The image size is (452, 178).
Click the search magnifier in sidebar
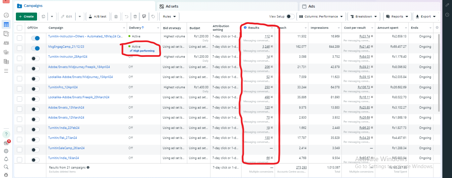(x=6, y=167)
